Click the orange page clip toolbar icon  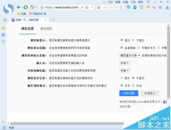click(x=141, y=7)
